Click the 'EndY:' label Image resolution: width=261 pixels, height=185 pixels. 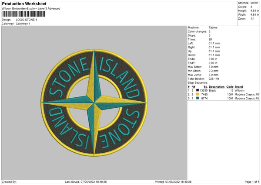(191, 63)
